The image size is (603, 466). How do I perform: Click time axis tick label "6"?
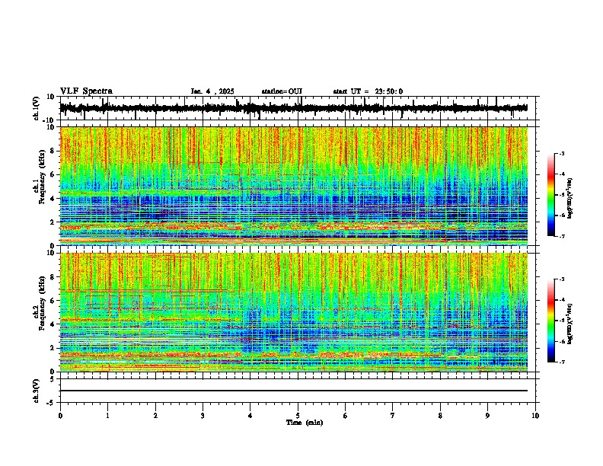(x=346, y=416)
